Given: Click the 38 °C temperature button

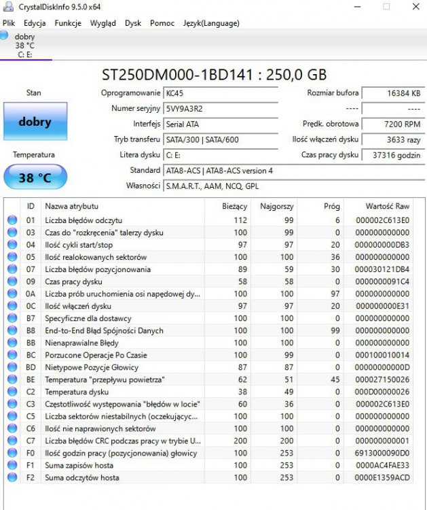Looking at the screenshot, I should click(35, 177).
